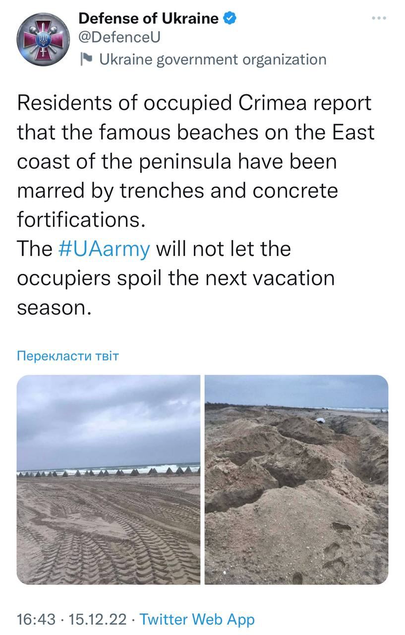This screenshot has height=635, width=405.
Task: Click the blue verified checkmark badge
Action: [x=230, y=18]
